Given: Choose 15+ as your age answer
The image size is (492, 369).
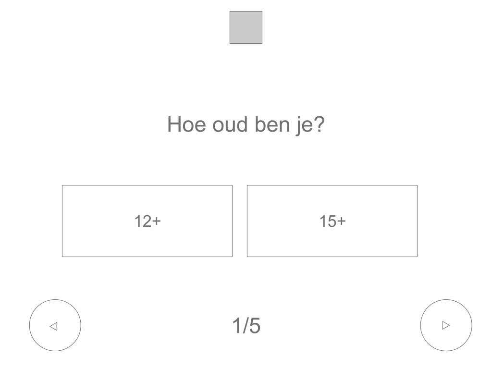Looking at the screenshot, I should (332, 221).
